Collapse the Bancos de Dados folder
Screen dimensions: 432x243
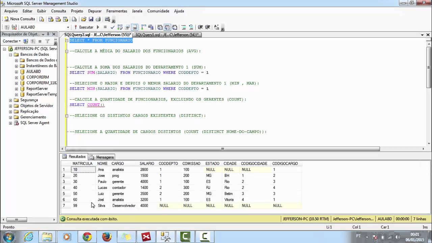[x=10, y=55]
